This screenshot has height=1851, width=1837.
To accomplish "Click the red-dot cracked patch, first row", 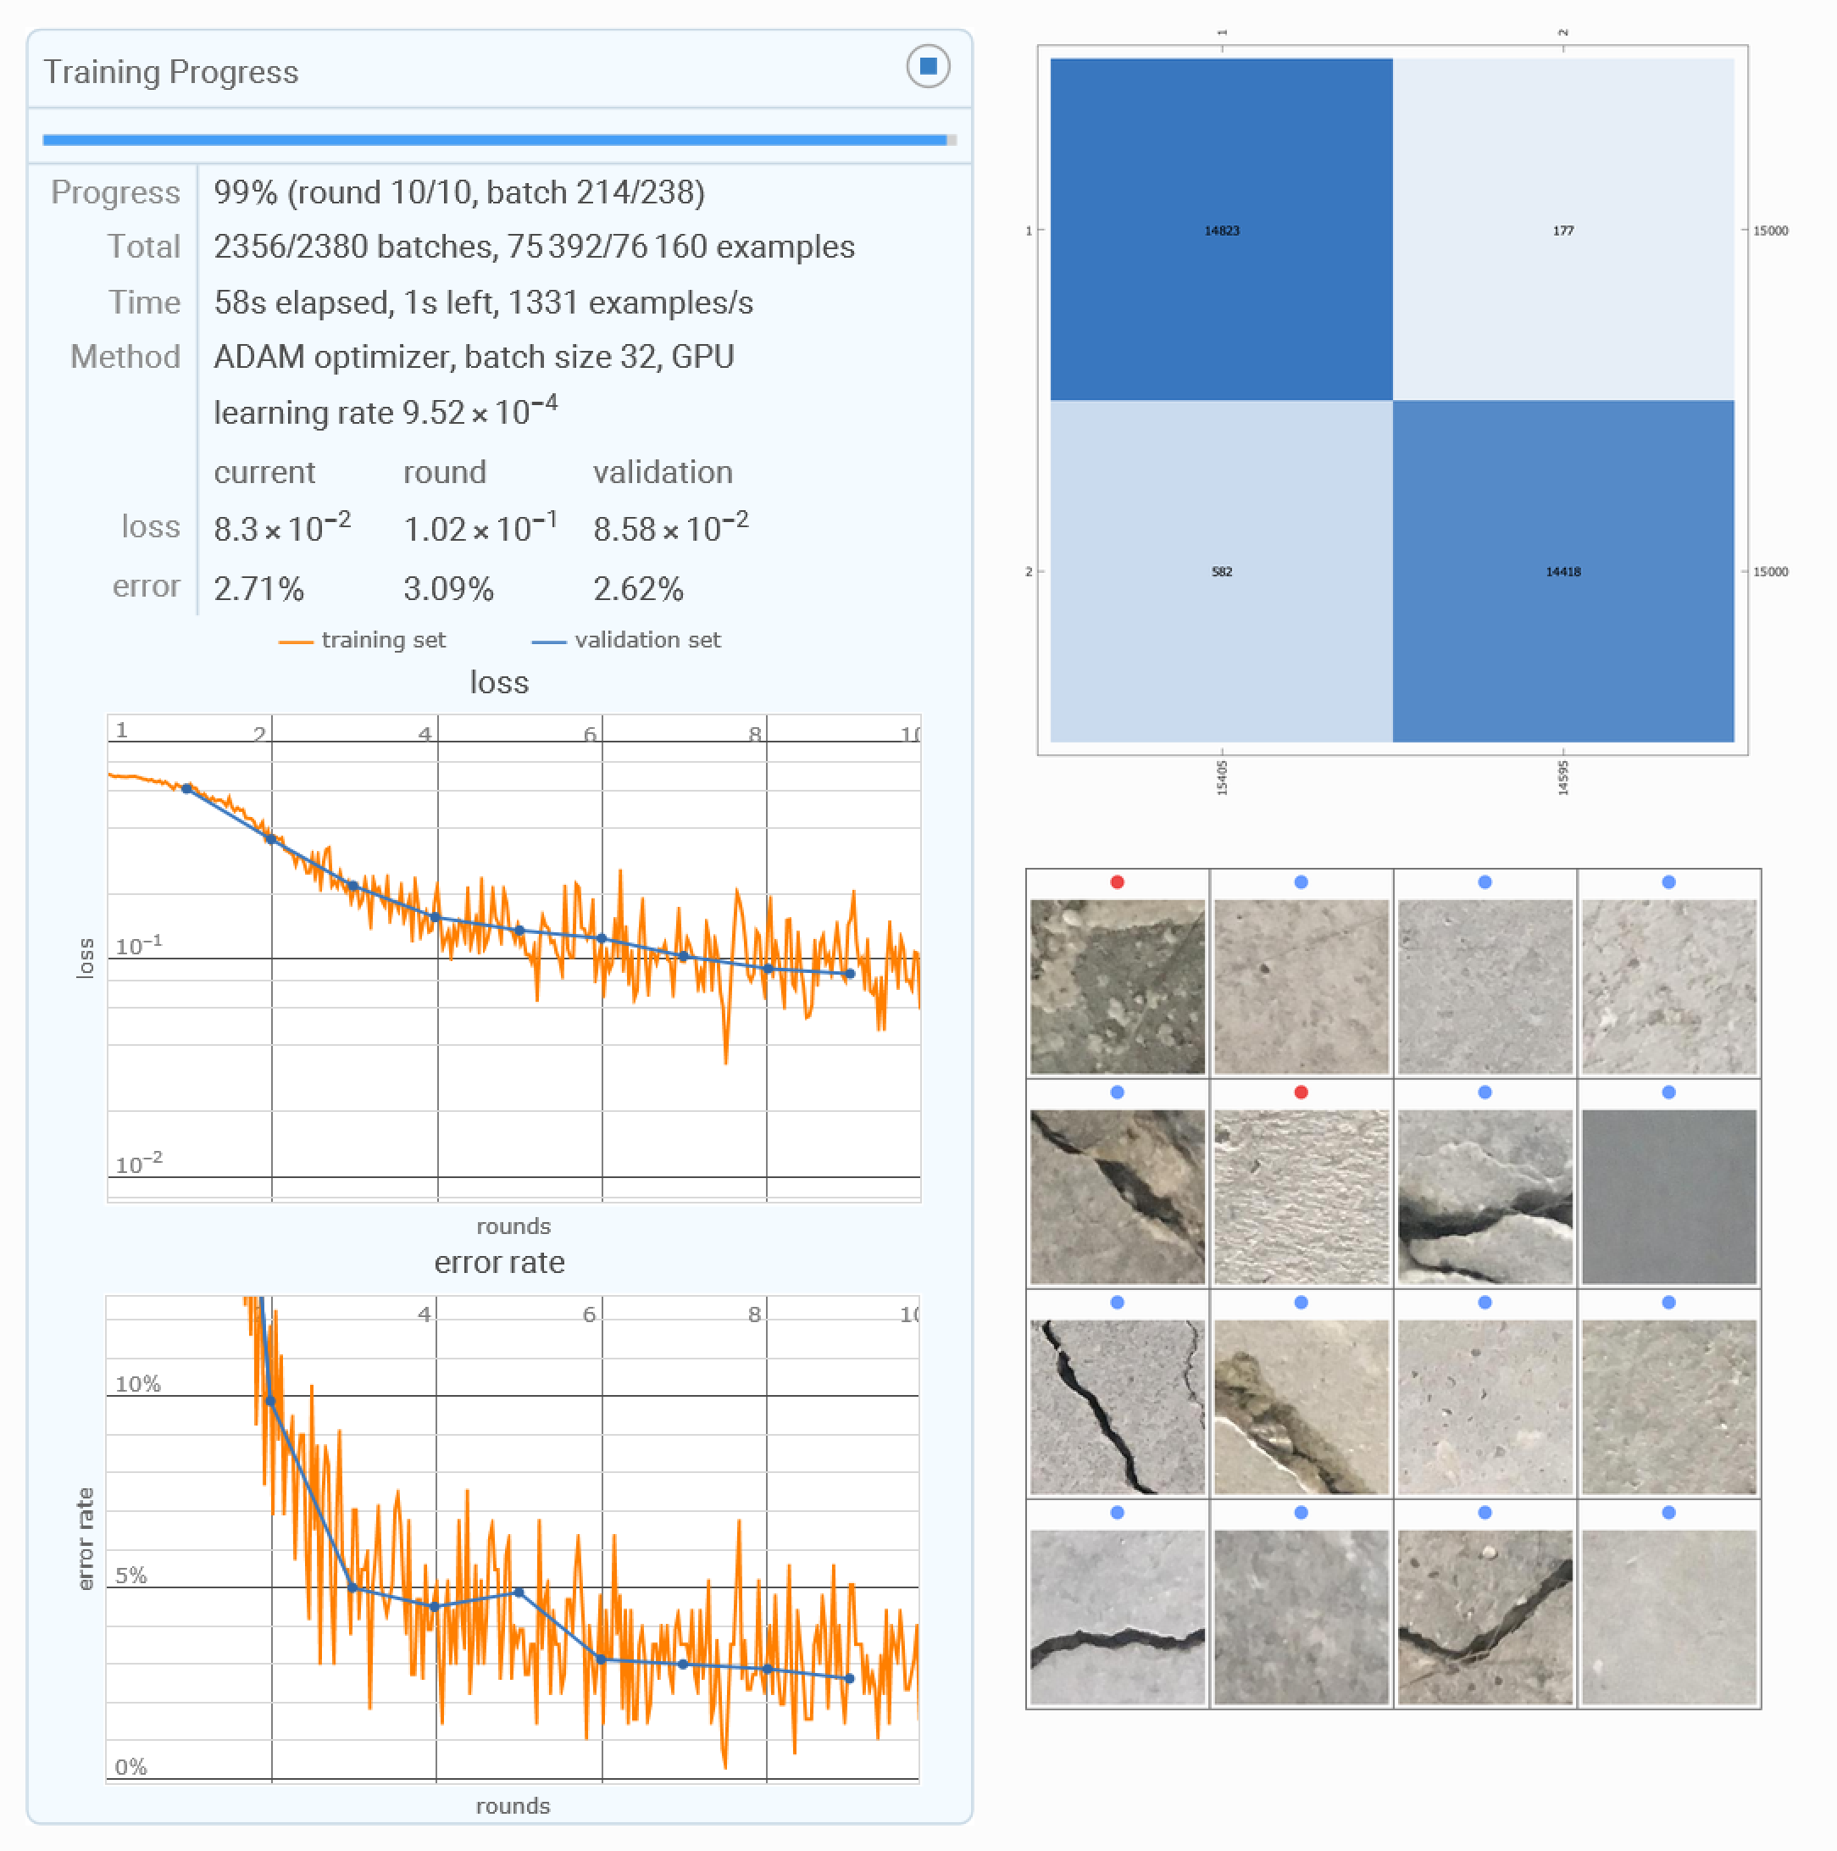I will (1117, 986).
